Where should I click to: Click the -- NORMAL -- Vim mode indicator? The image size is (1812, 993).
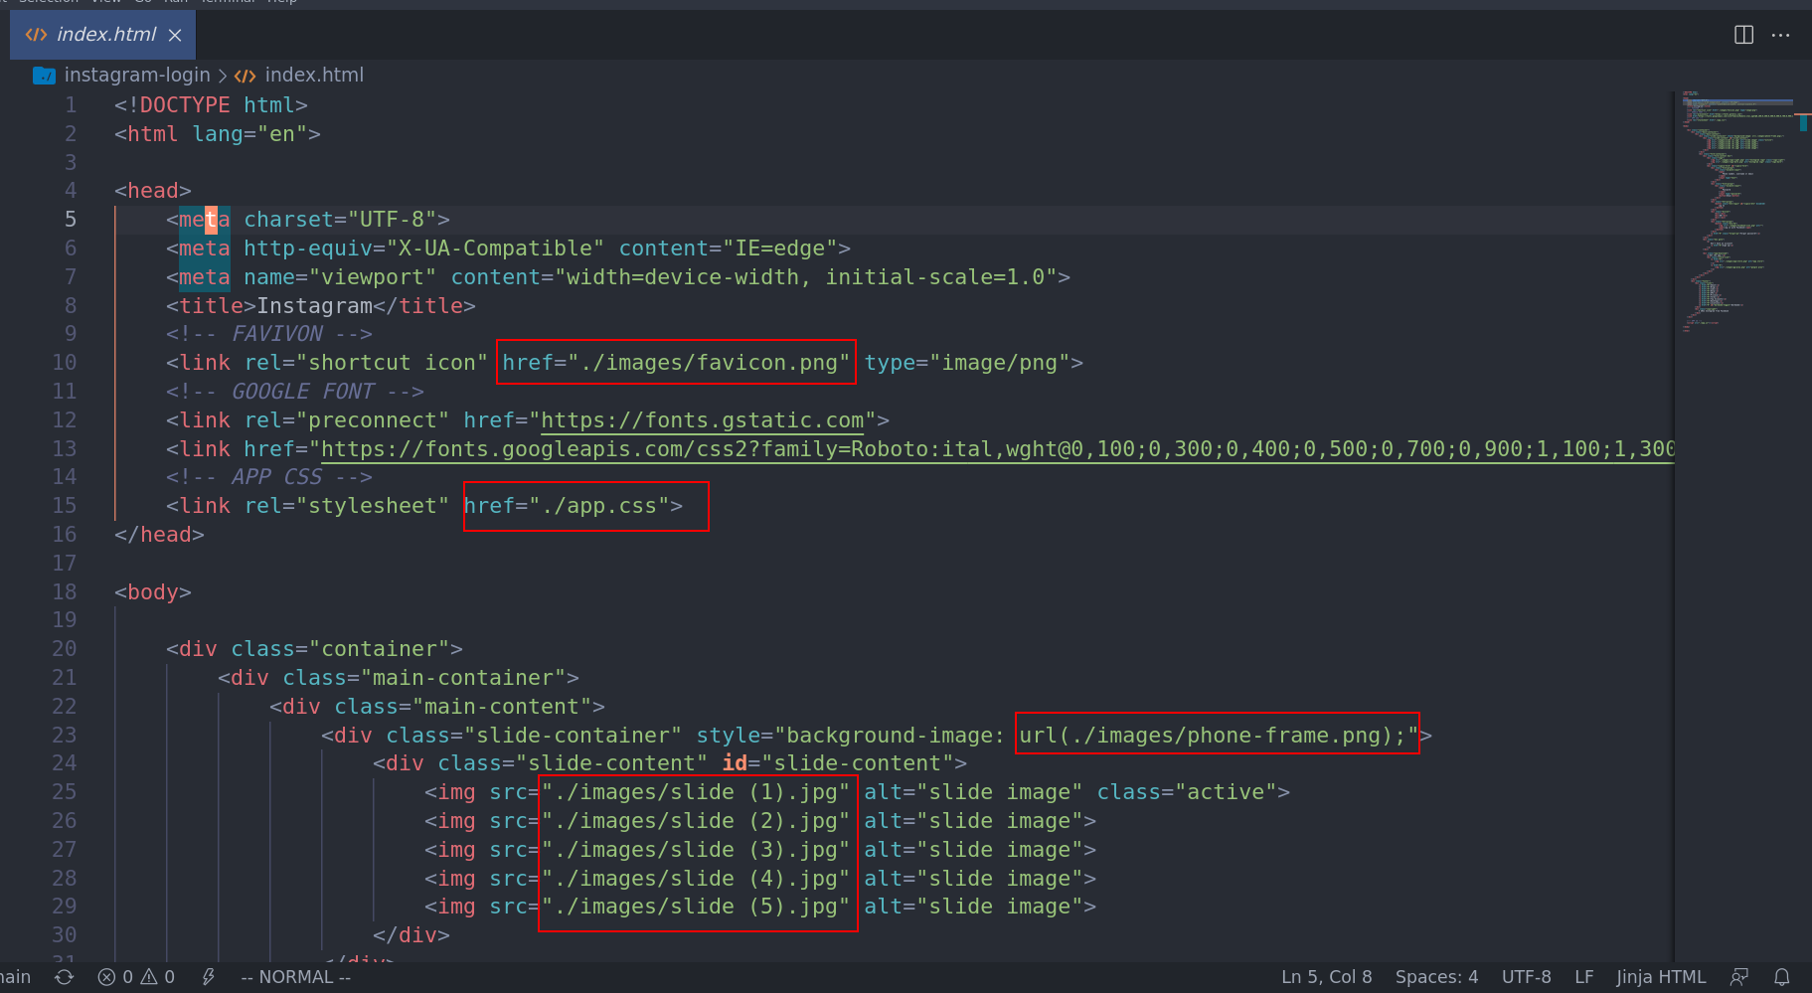[295, 977]
